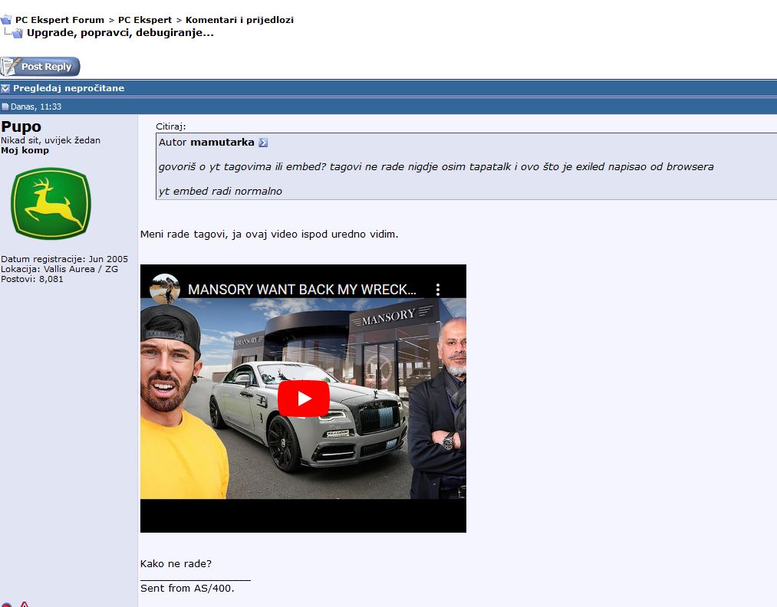Open Pregledaj nepročitane link
This screenshot has height=607, width=777.
(x=68, y=88)
